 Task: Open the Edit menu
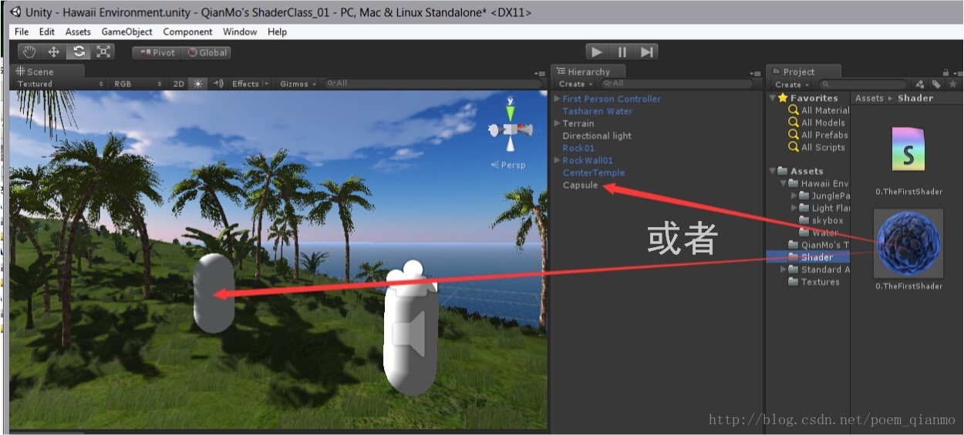[47, 32]
